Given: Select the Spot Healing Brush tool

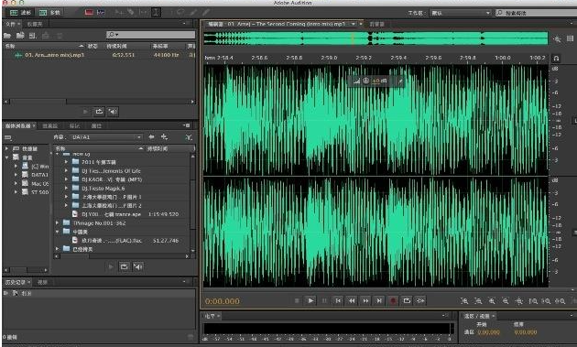Looking at the screenshot, I should [x=205, y=13].
